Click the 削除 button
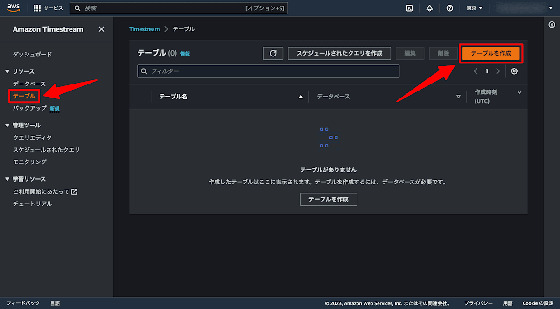Image resolution: width=560 pixels, height=309 pixels. (443, 53)
